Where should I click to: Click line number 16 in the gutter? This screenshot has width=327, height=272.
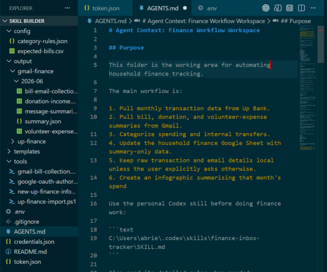(x=94, y=203)
